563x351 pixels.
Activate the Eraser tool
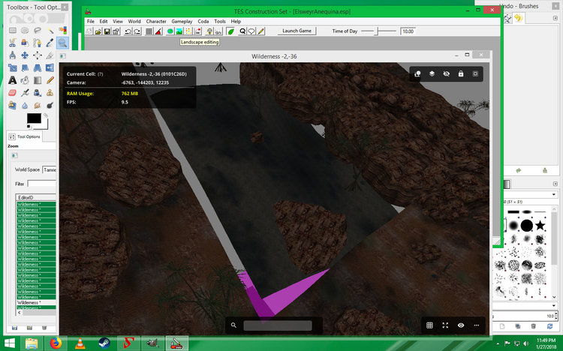click(13, 93)
